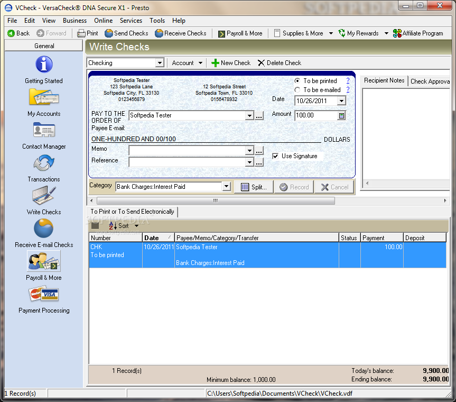
Task: Go Back using green arrow
Action: 11,33
